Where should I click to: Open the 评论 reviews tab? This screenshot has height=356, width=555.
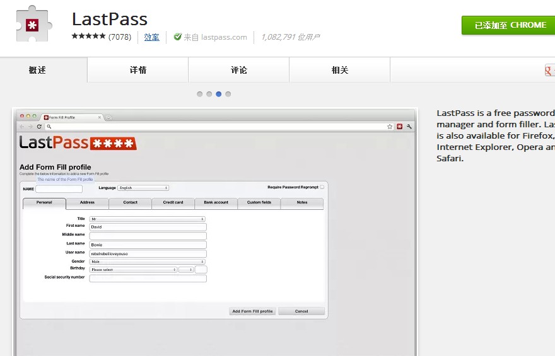pos(239,70)
